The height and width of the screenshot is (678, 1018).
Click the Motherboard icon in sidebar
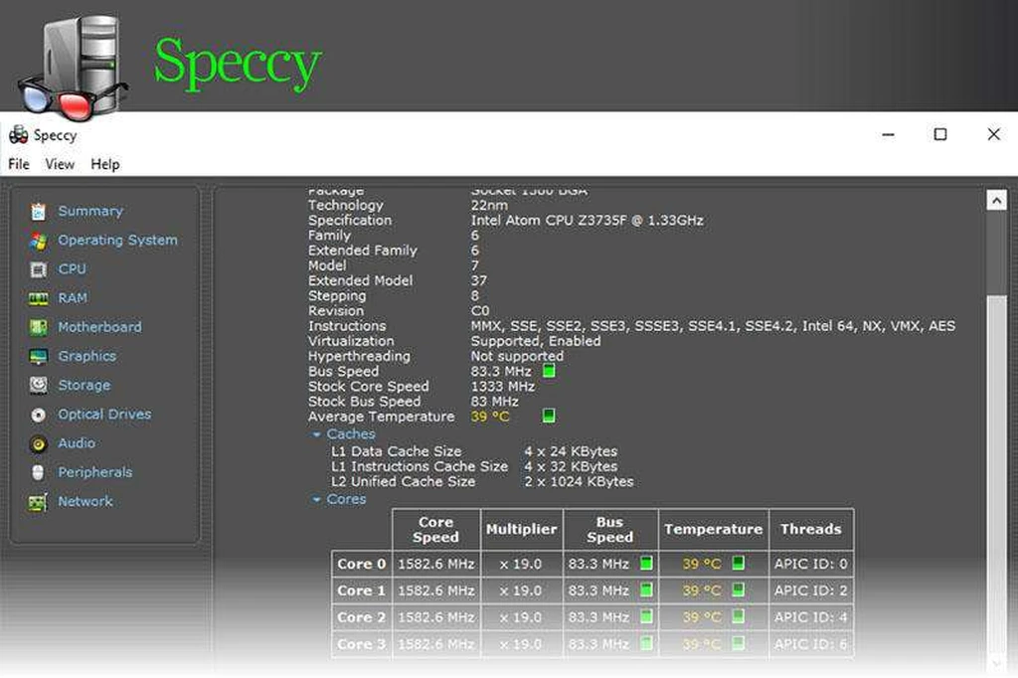click(39, 327)
